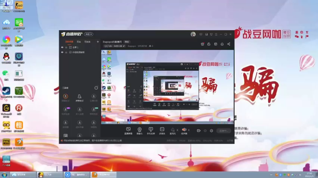Click the 摄像头 camera source icon
The height and width of the screenshot is (178, 318).
coord(140,131)
